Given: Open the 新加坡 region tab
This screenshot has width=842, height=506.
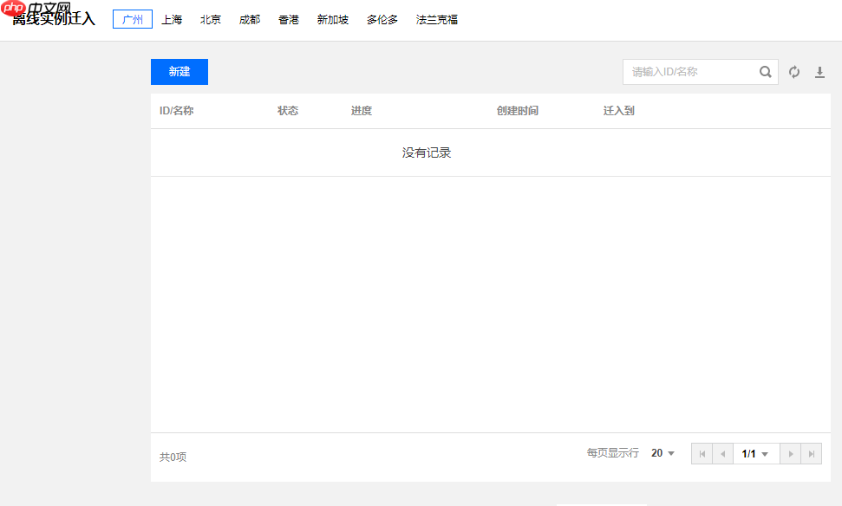Looking at the screenshot, I should tap(332, 18).
